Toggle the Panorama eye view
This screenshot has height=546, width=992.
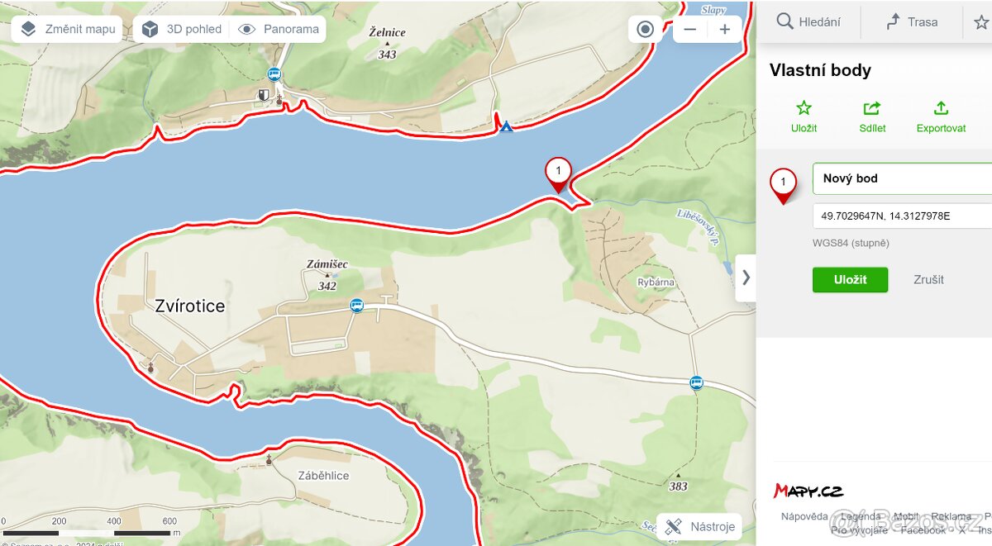[x=279, y=29]
